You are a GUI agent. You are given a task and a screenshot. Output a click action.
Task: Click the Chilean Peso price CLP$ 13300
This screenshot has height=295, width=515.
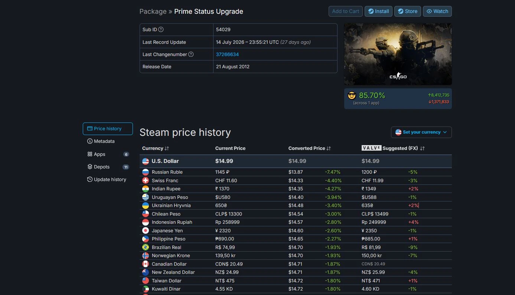pyautogui.click(x=229, y=214)
